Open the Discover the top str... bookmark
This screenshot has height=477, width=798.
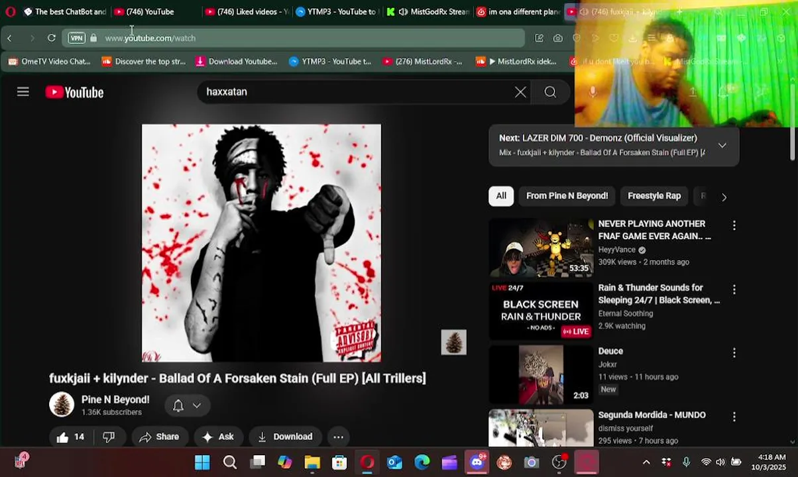coord(144,62)
